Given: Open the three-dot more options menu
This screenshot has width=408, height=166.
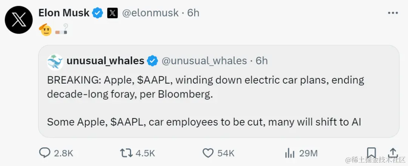Looking at the screenshot, I should [393, 13].
